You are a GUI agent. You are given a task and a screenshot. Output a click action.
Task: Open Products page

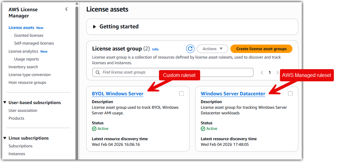[16, 118]
